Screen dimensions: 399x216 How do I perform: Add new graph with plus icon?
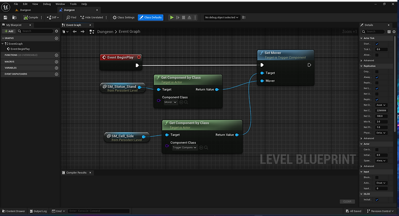(56, 38)
